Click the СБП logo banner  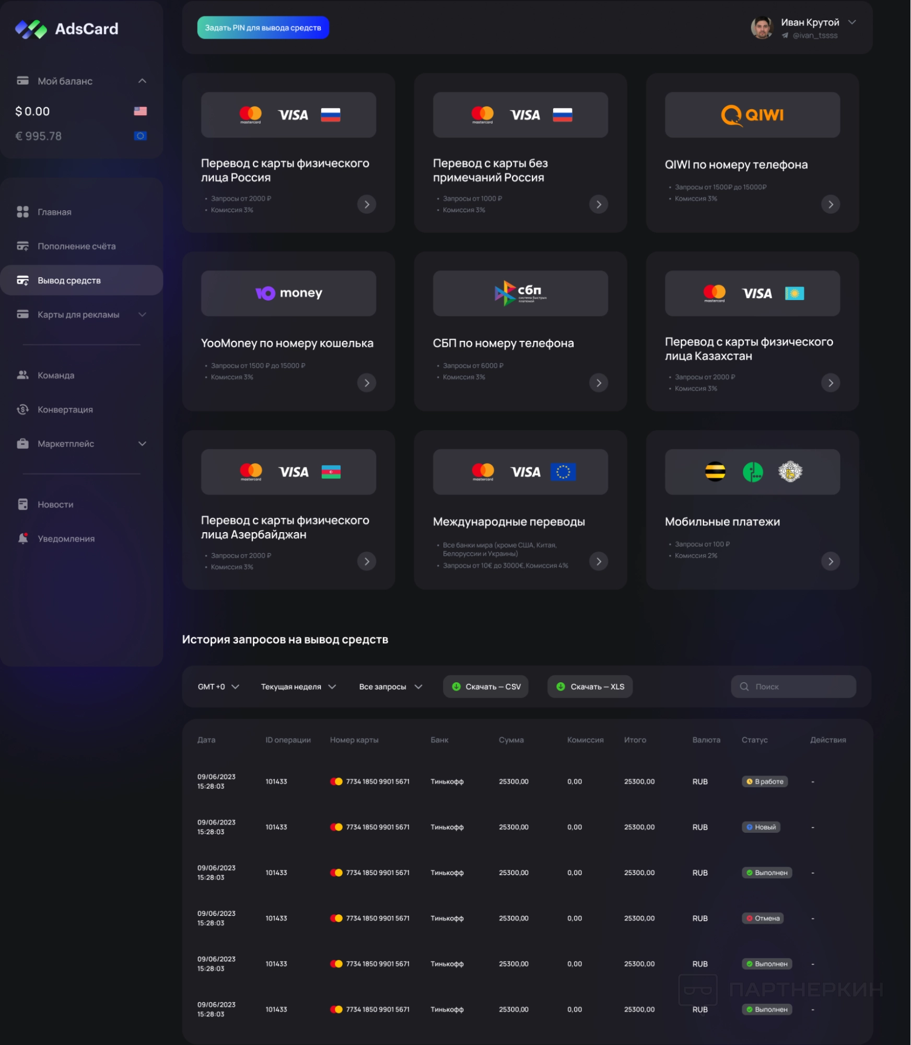(x=520, y=293)
